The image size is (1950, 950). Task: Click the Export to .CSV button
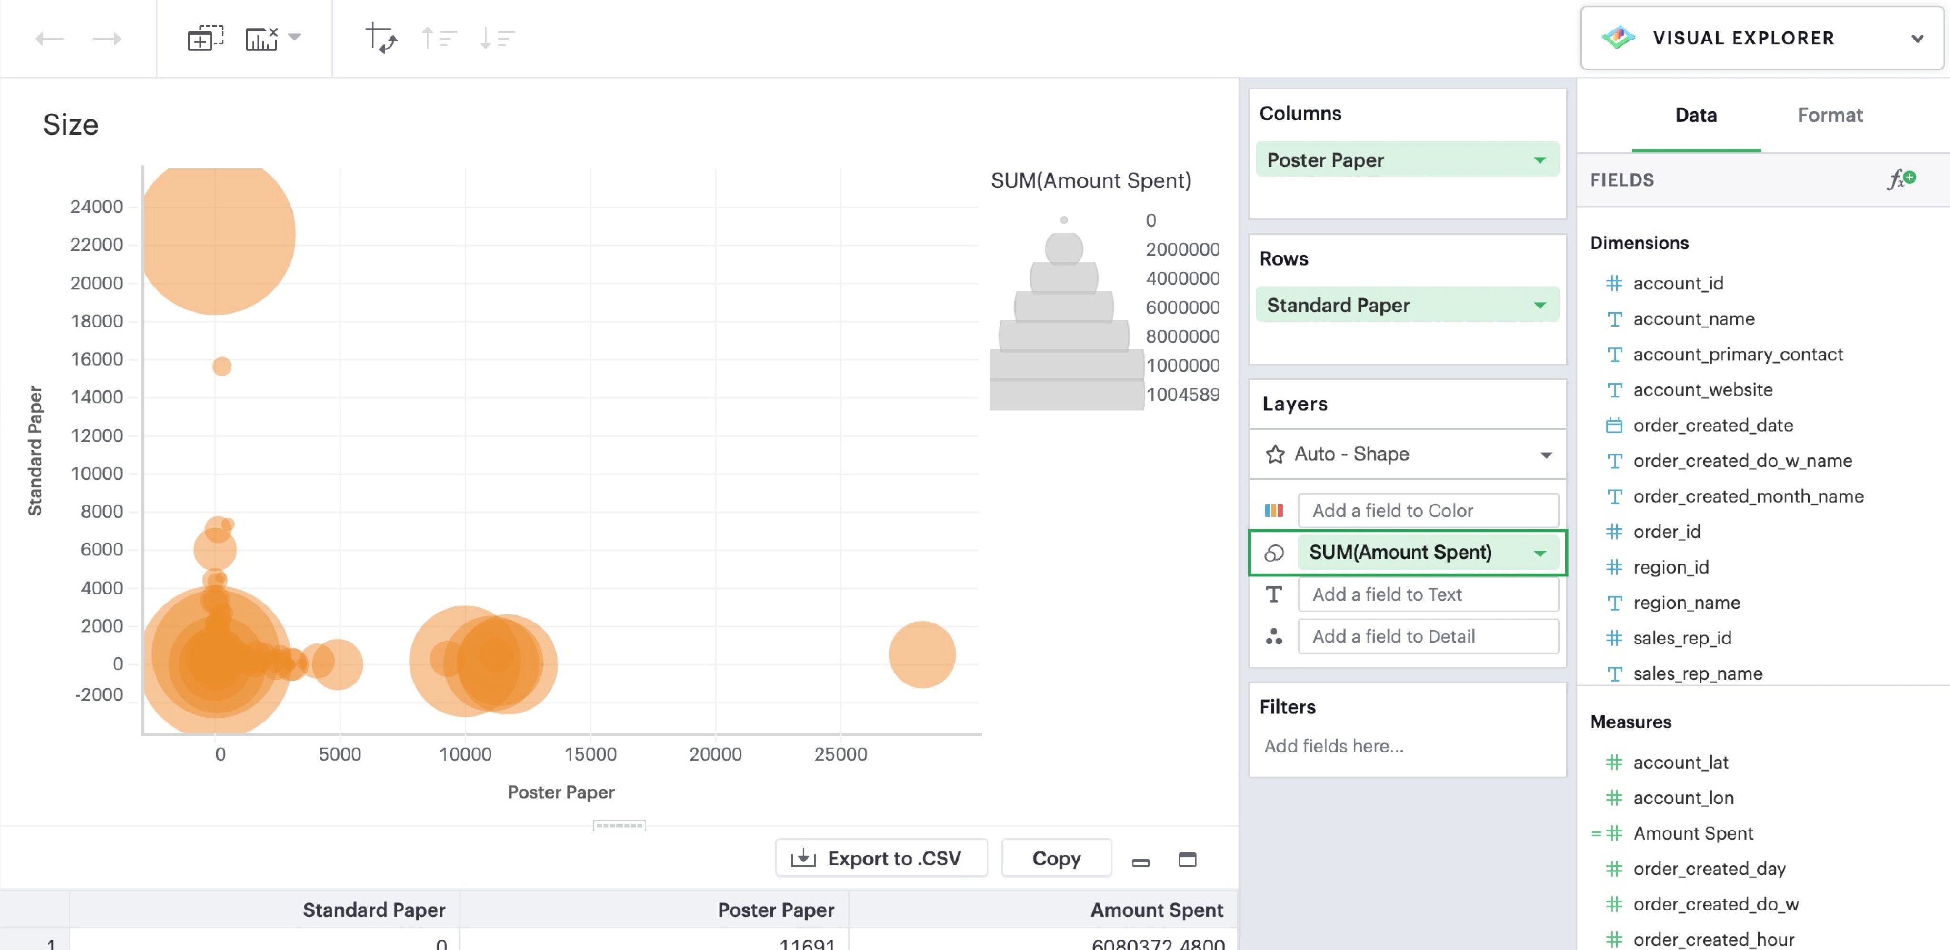point(880,858)
